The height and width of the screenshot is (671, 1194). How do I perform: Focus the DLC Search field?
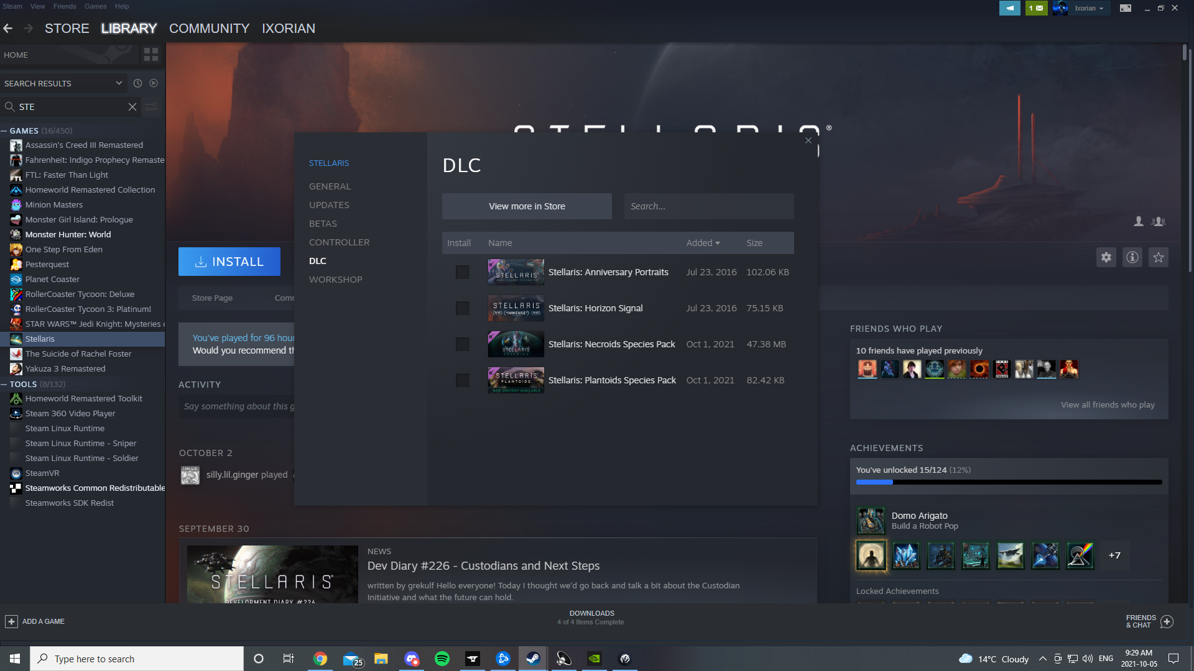click(x=709, y=206)
